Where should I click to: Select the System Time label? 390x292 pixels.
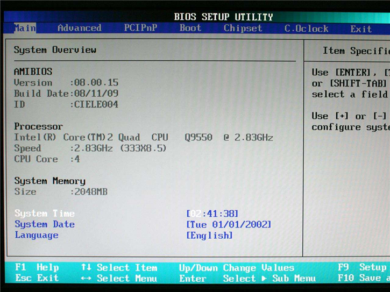click(x=45, y=213)
